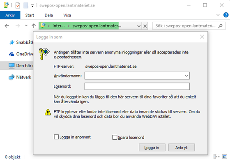Select Den här datorn in navigation pane
The width and height of the screenshot is (230, 161).
tap(17, 66)
